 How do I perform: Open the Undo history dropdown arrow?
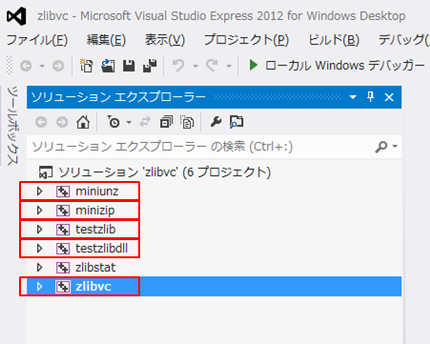[x=195, y=66]
